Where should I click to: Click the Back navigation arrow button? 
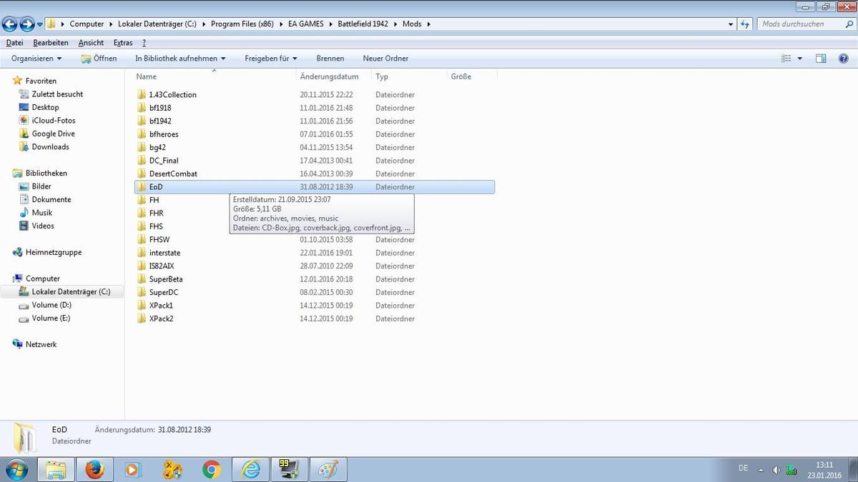pos(10,24)
